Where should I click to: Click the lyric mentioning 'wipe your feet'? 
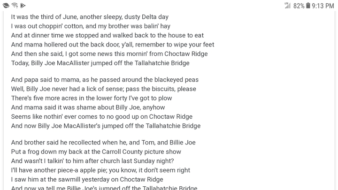tap(113, 45)
